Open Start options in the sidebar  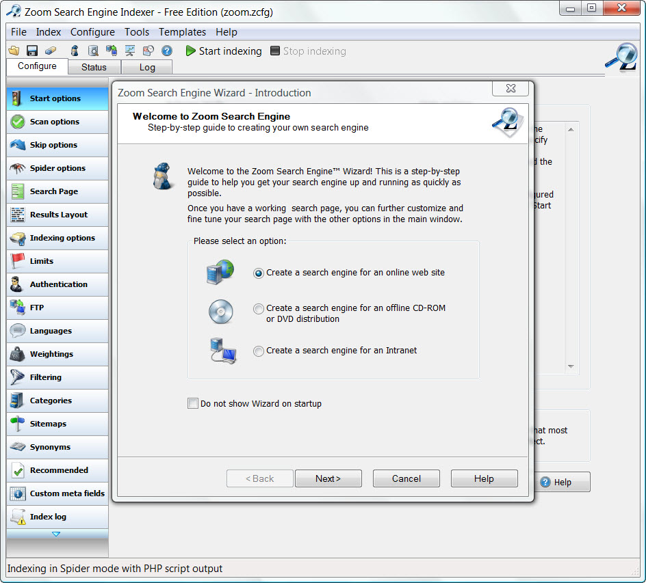(x=57, y=98)
